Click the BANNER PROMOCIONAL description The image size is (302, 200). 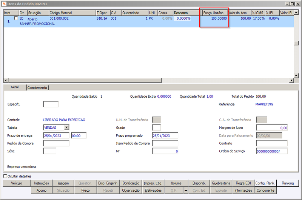click(x=37, y=24)
